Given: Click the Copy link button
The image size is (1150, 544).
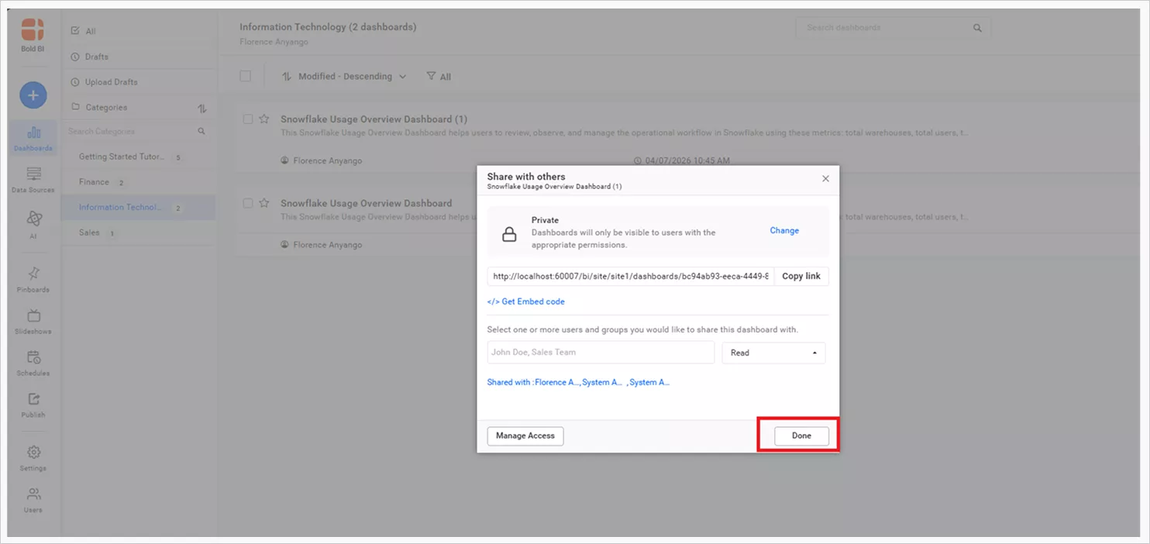Looking at the screenshot, I should pos(801,277).
